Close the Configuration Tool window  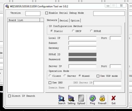[x=121, y=5]
